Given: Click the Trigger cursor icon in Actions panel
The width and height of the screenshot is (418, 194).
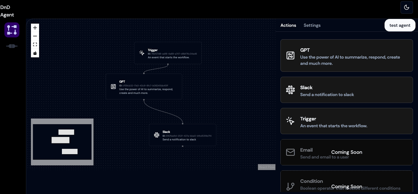Looking at the screenshot, I should coord(290,121).
